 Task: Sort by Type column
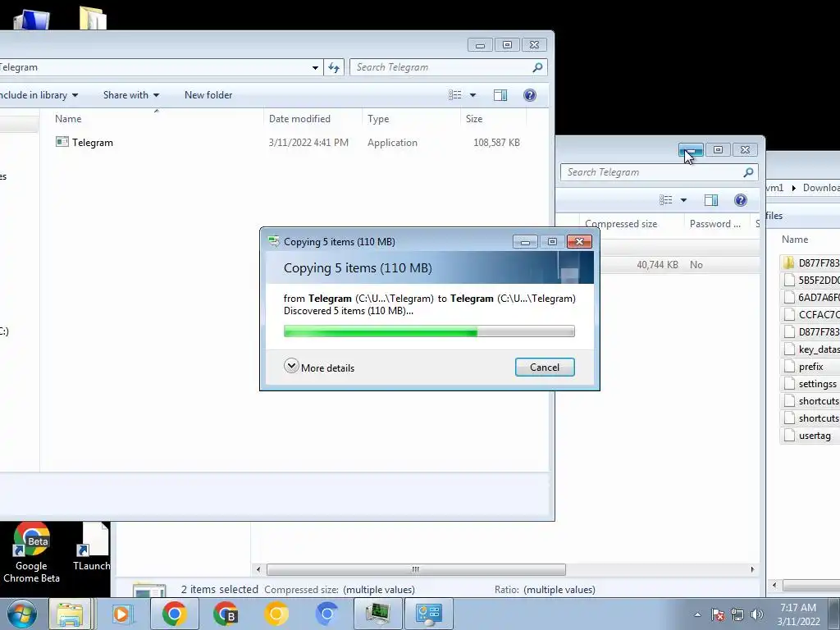[x=378, y=119]
